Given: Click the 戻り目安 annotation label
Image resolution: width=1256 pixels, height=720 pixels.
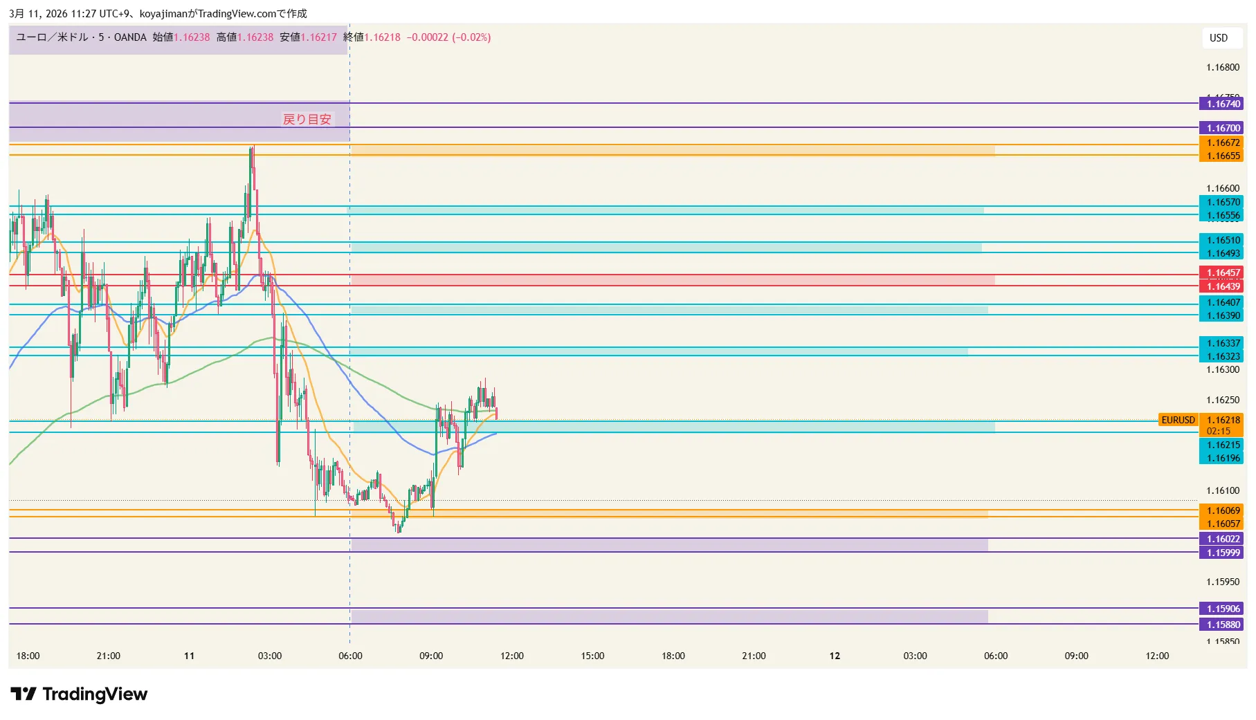Looking at the screenshot, I should pyautogui.click(x=307, y=120).
